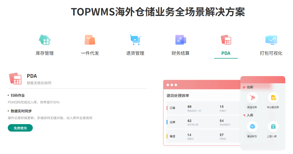Click the 备货 row showing 14 待提交

[x=203, y=136]
